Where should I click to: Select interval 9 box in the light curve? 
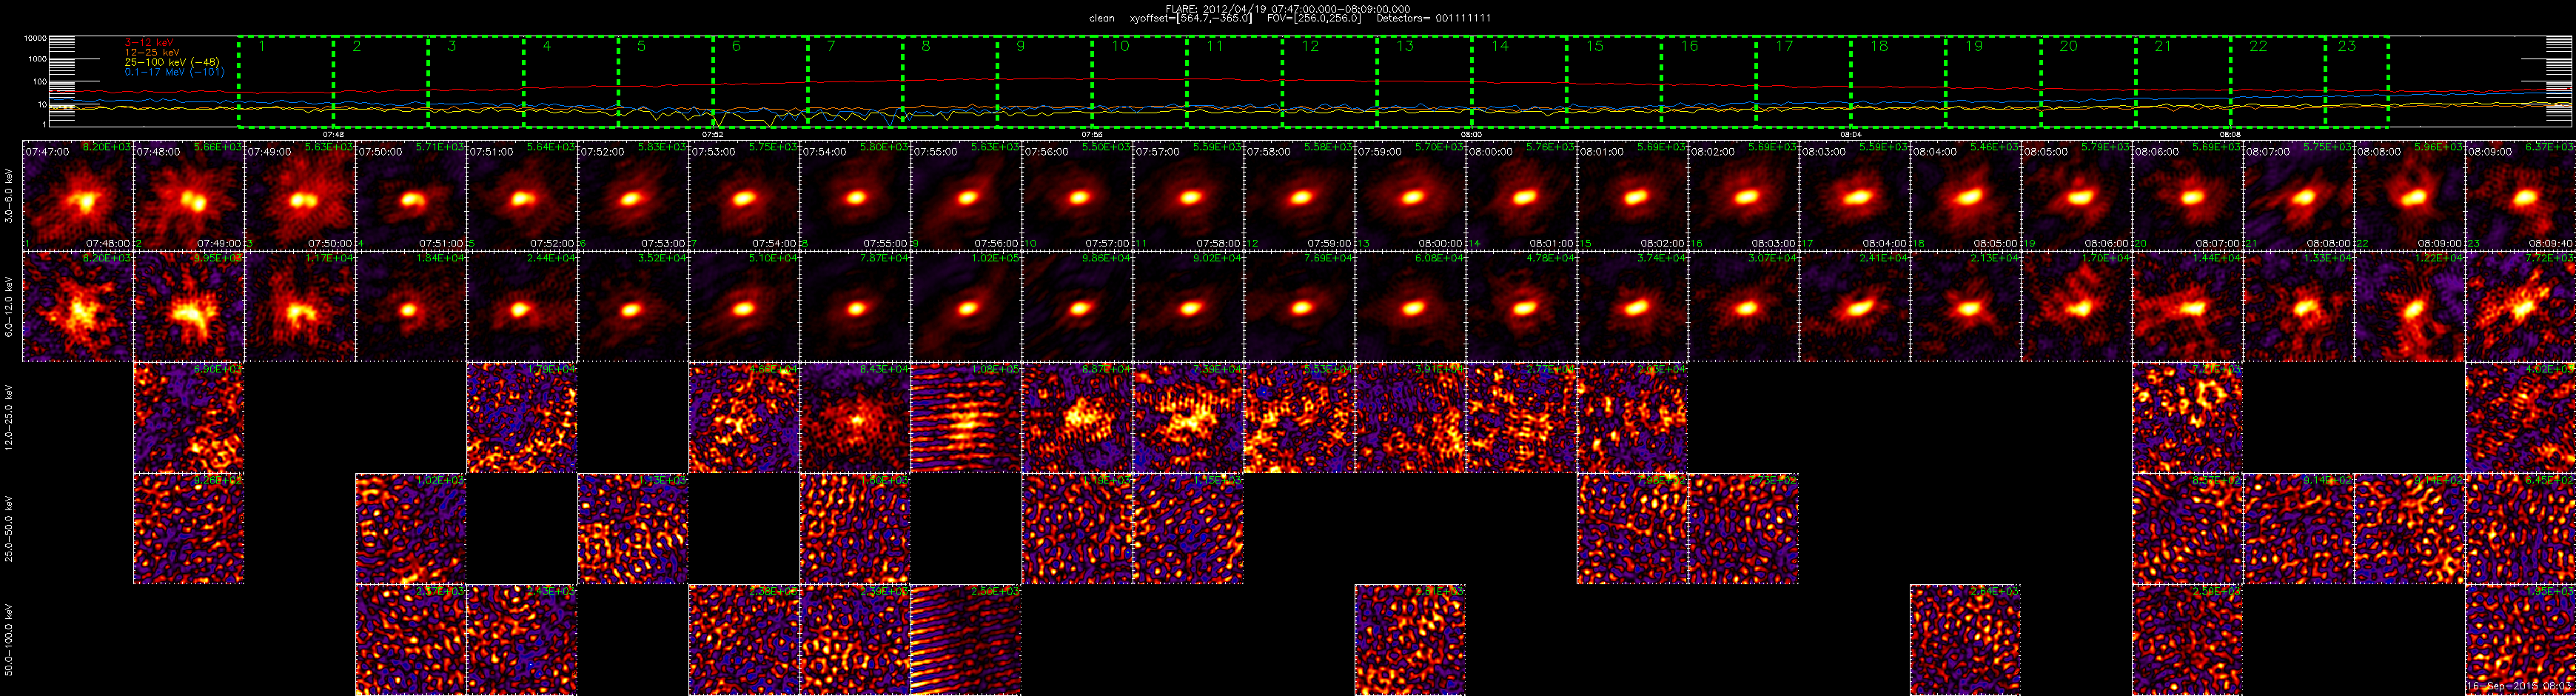pos(1044,81)
